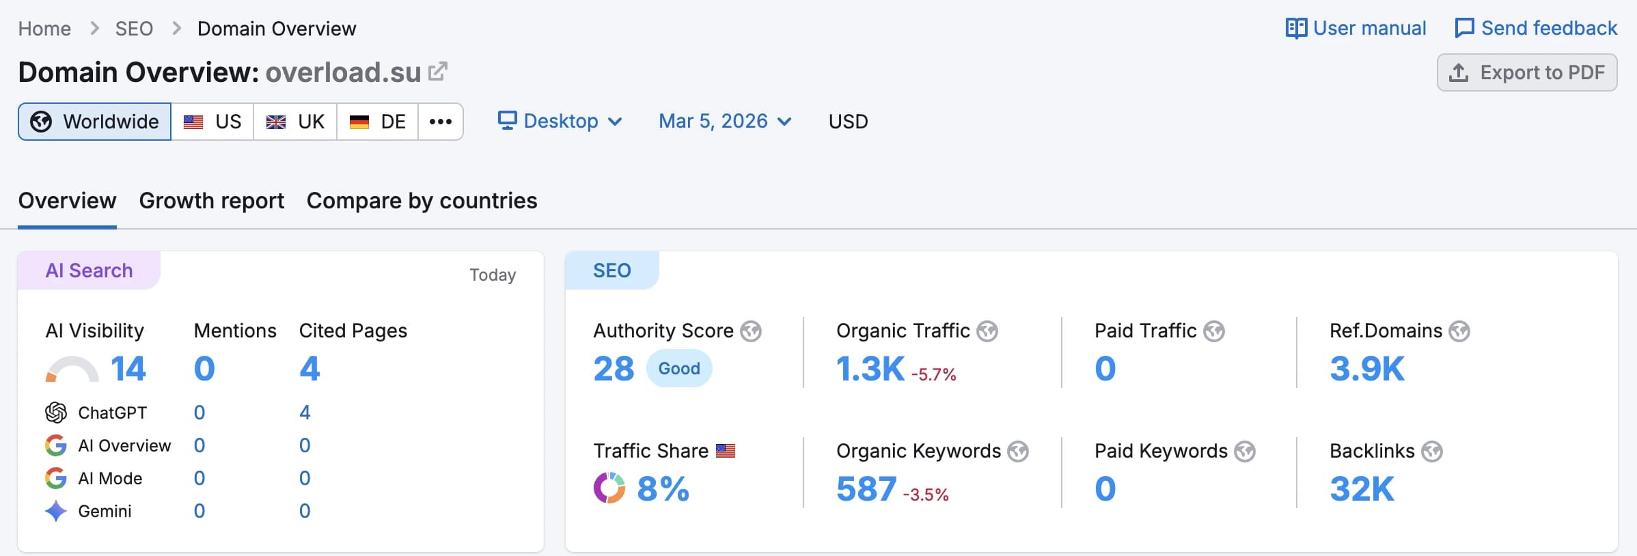Switch region to DE
The height and width of the screenshot is (556, 1637).
click(378, 122)
